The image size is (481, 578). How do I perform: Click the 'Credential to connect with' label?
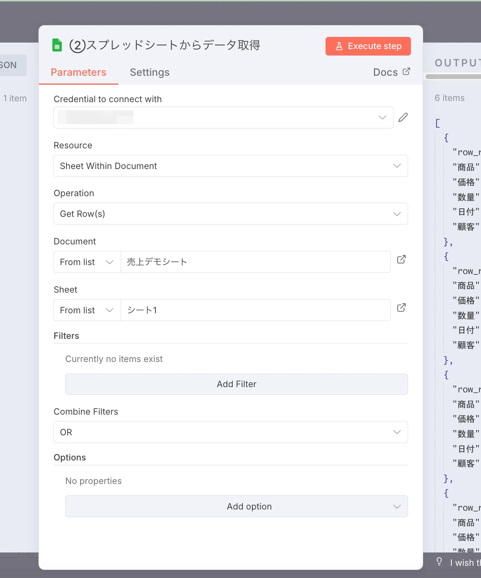(108, 99)
